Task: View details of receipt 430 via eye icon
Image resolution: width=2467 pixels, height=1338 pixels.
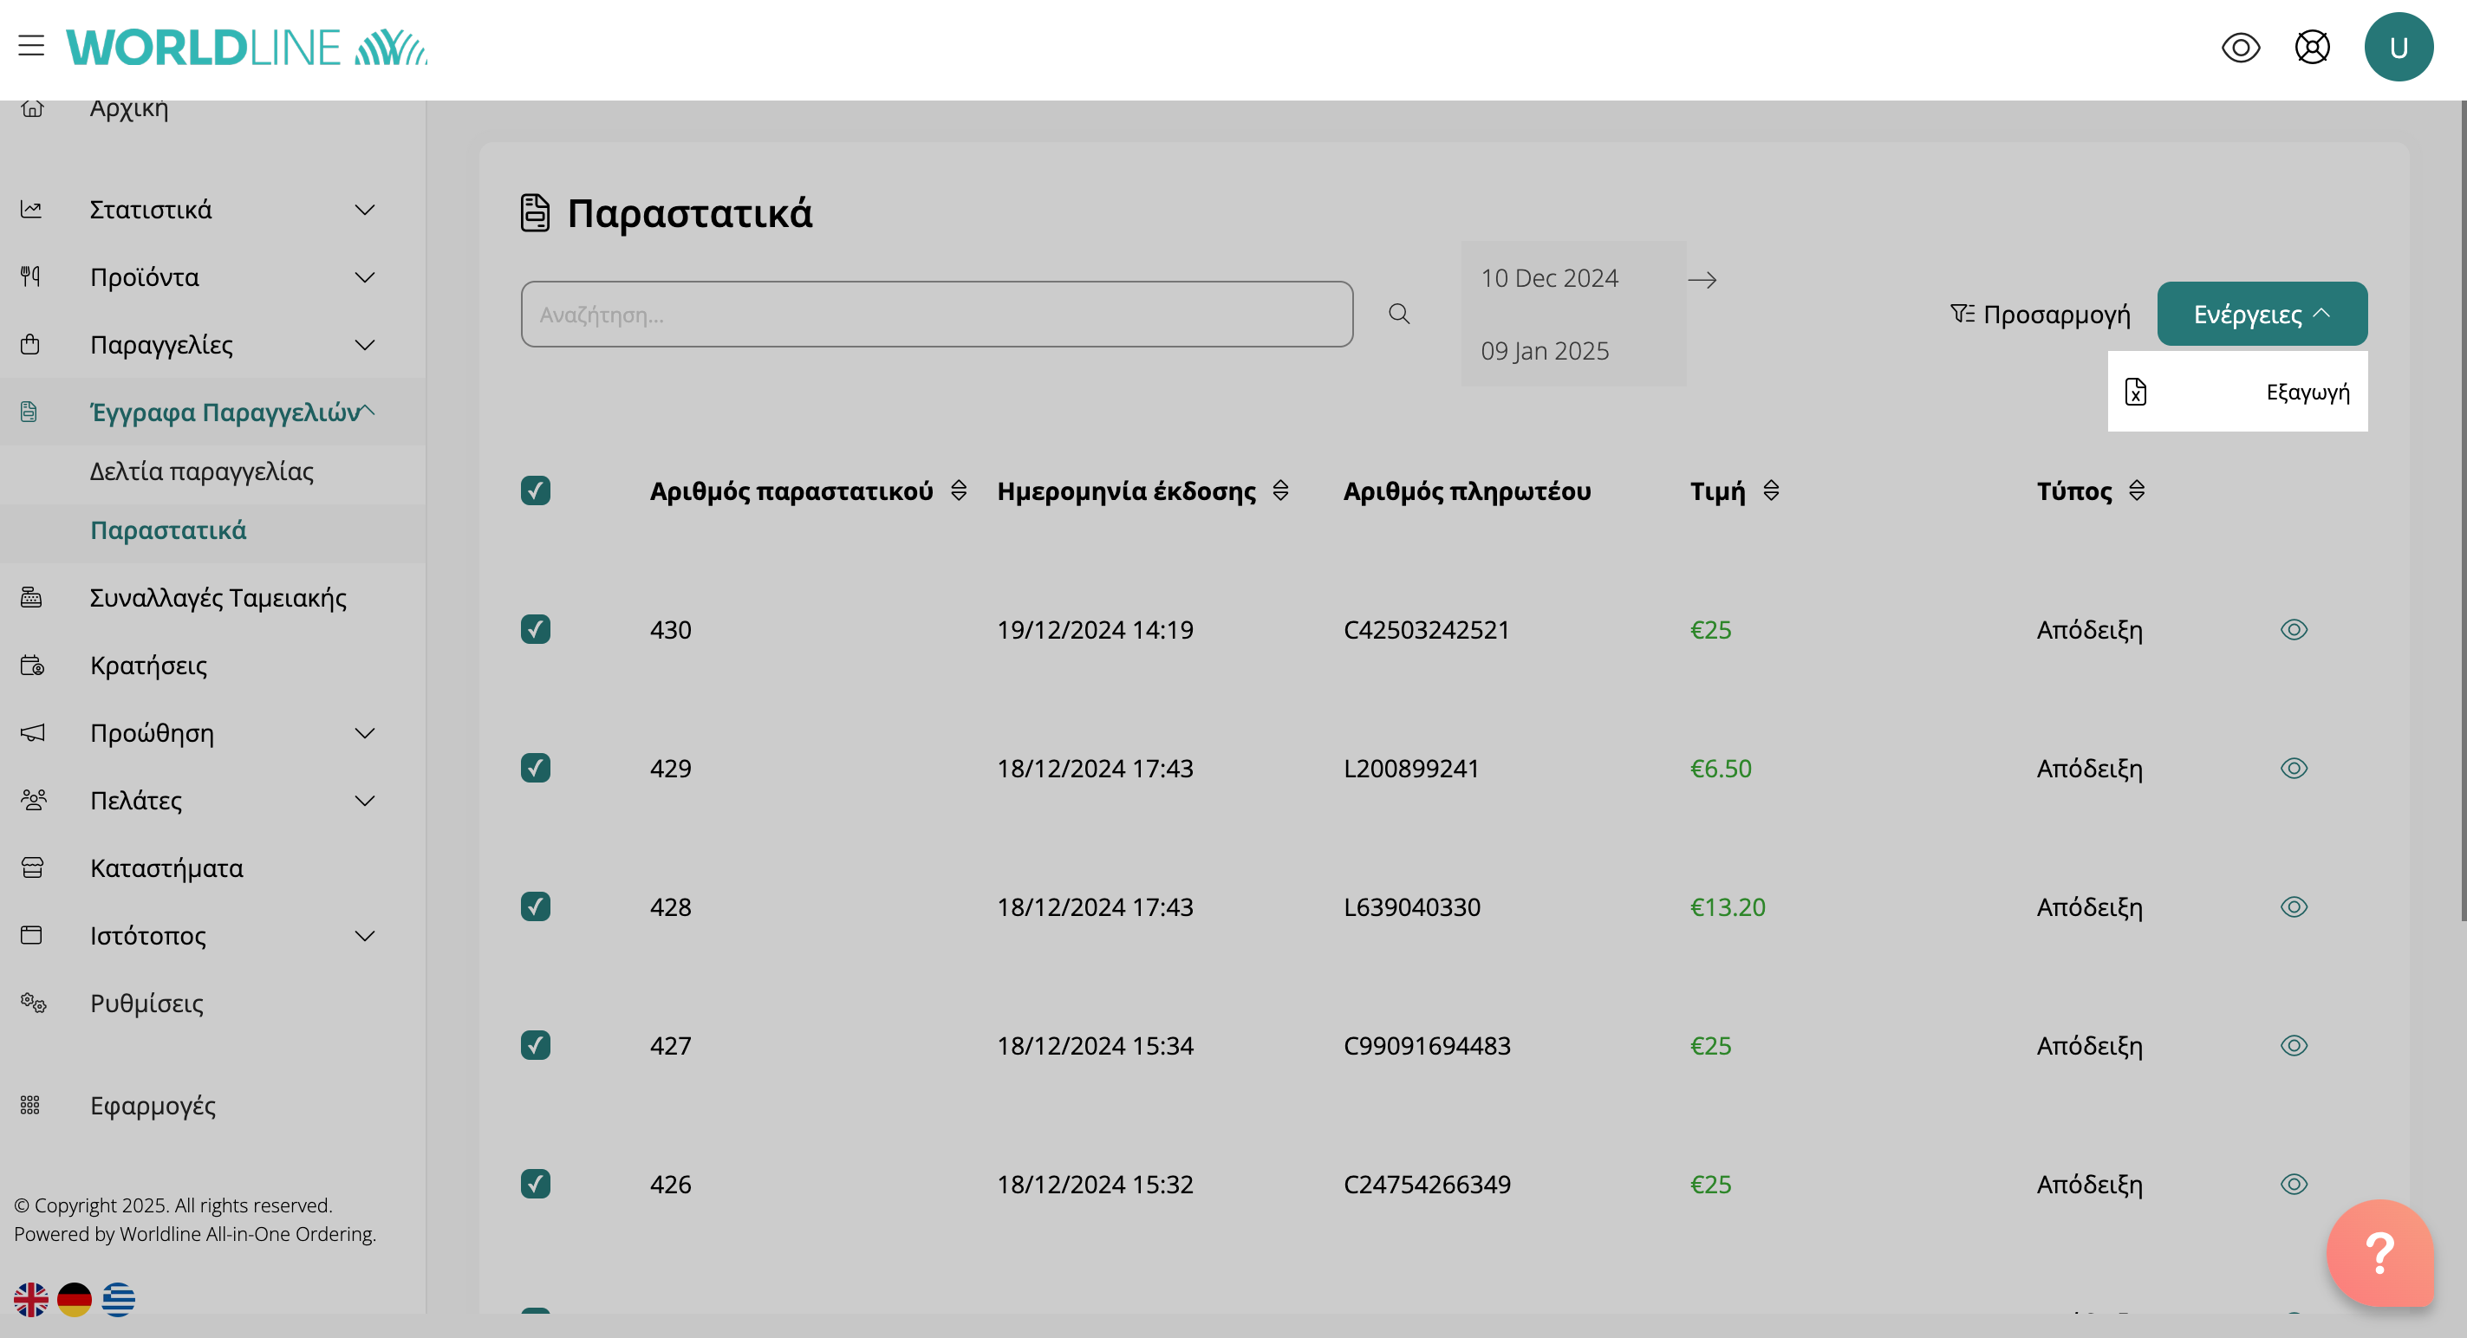Action: tap(2294, 630)
